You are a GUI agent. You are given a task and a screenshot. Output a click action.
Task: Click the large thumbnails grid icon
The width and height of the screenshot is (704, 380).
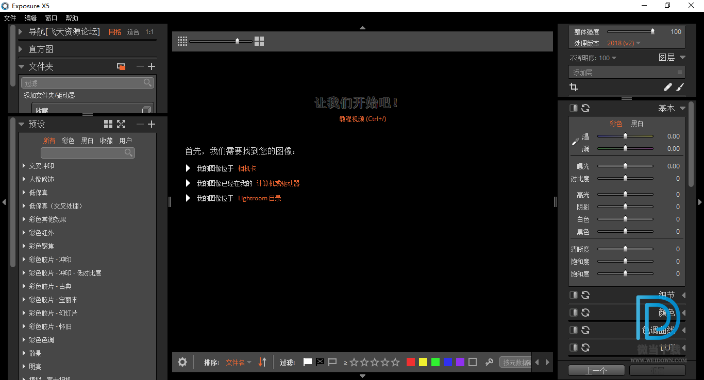(x=259, y=41)
